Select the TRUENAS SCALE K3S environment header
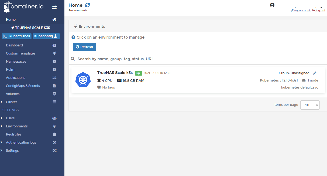 pos(31,28)
